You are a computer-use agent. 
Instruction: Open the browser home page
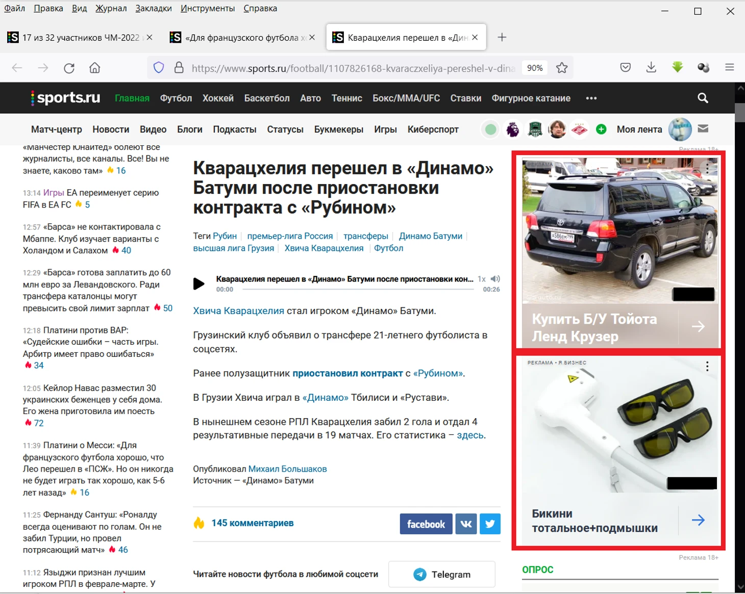pos(94,68)
